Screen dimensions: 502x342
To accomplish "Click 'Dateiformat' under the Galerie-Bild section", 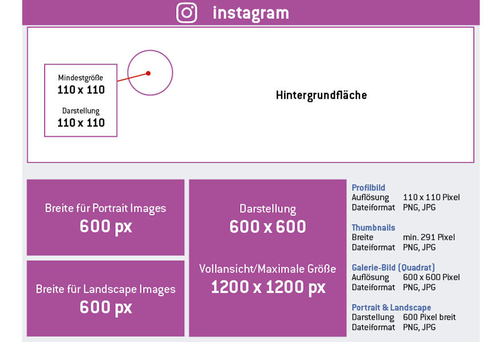I will click(x=373, y=287).
